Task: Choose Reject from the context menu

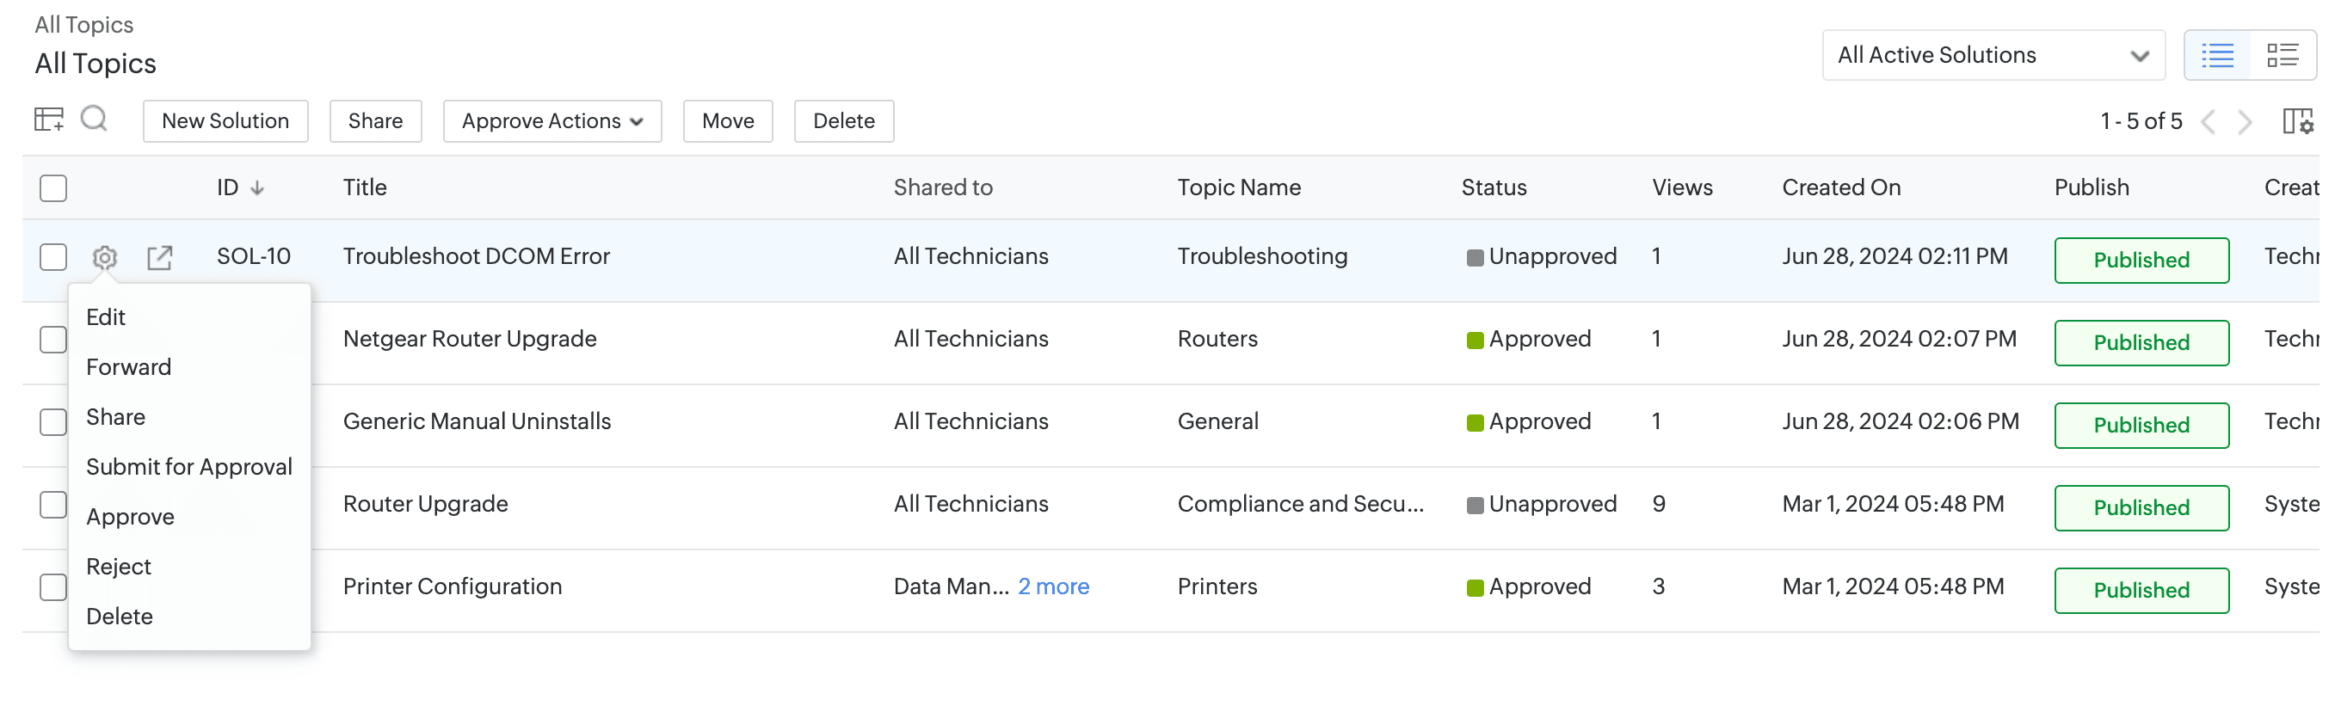Action: coord(119,566)
